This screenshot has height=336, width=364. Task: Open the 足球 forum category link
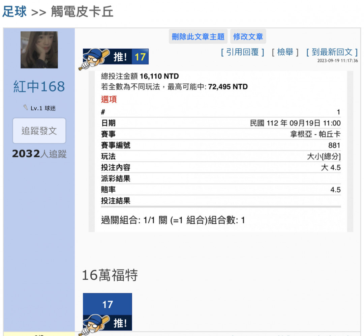(x=14, y=11)
